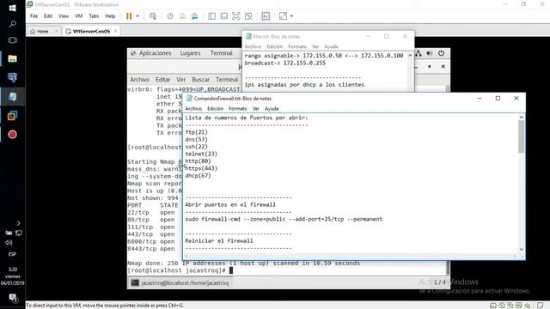Screen dimensions: 550x309
Task: Open VMware Help menu
Action: 110,16
